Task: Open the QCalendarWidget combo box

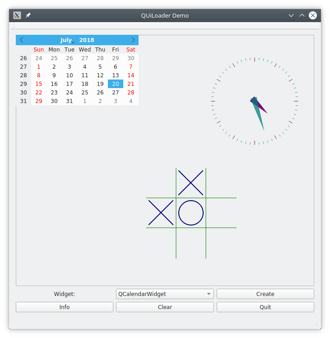Action: coord(165,294)
